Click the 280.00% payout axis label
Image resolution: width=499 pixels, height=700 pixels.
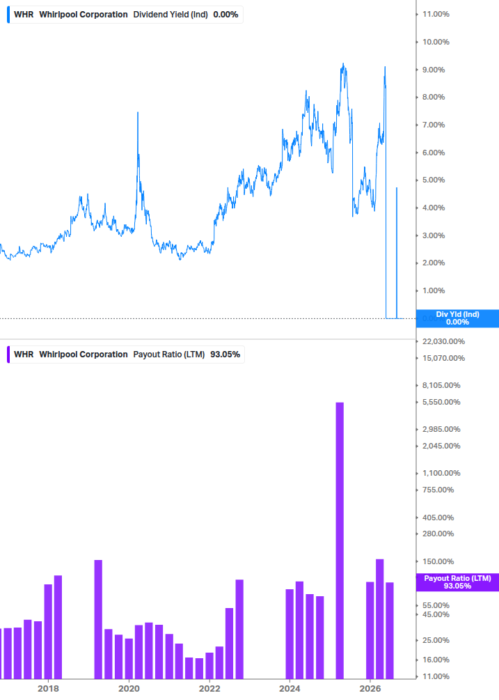[438, 534]
